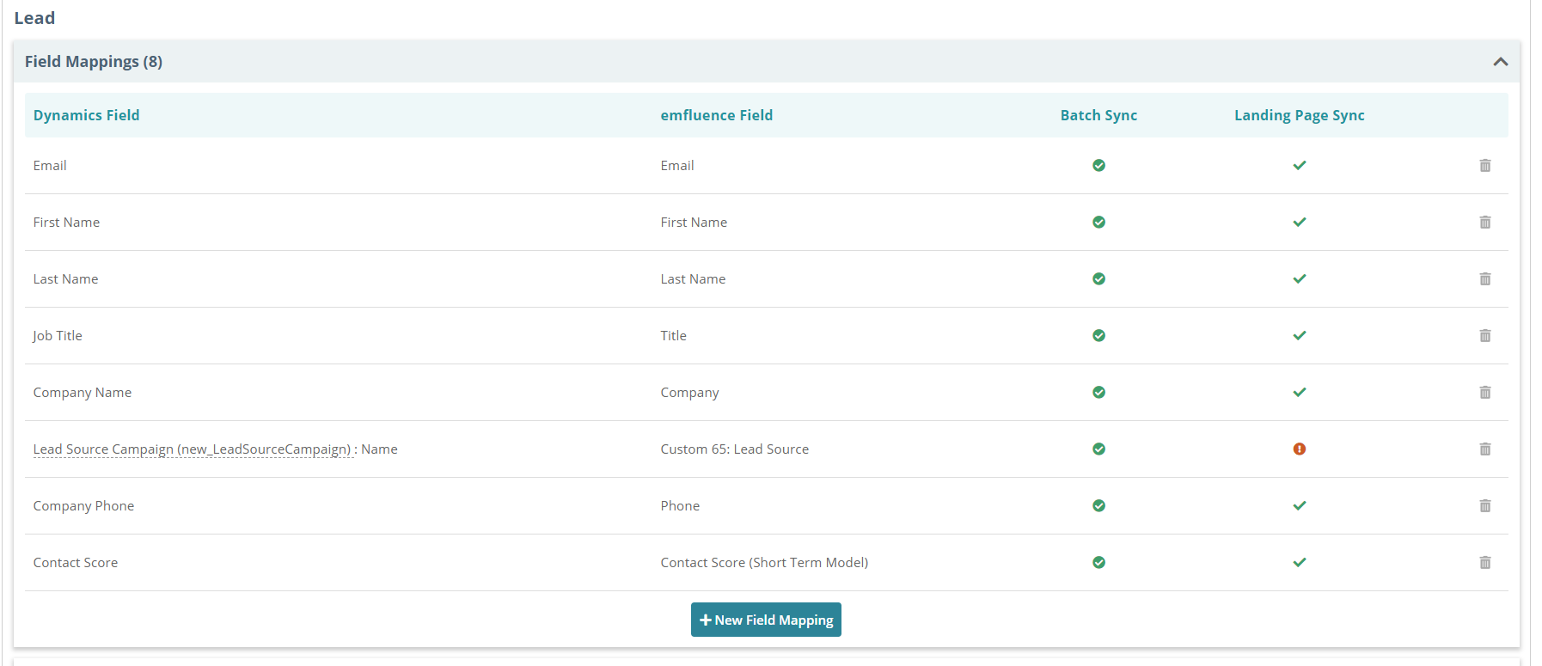Toggle Landing Page Sync checkmark for Company Phone

[x=1299, y=505]
